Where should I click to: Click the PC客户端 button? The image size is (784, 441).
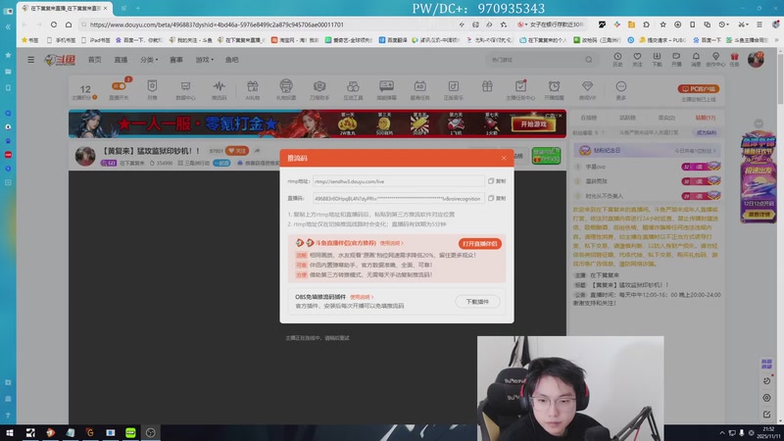[699, 88]
